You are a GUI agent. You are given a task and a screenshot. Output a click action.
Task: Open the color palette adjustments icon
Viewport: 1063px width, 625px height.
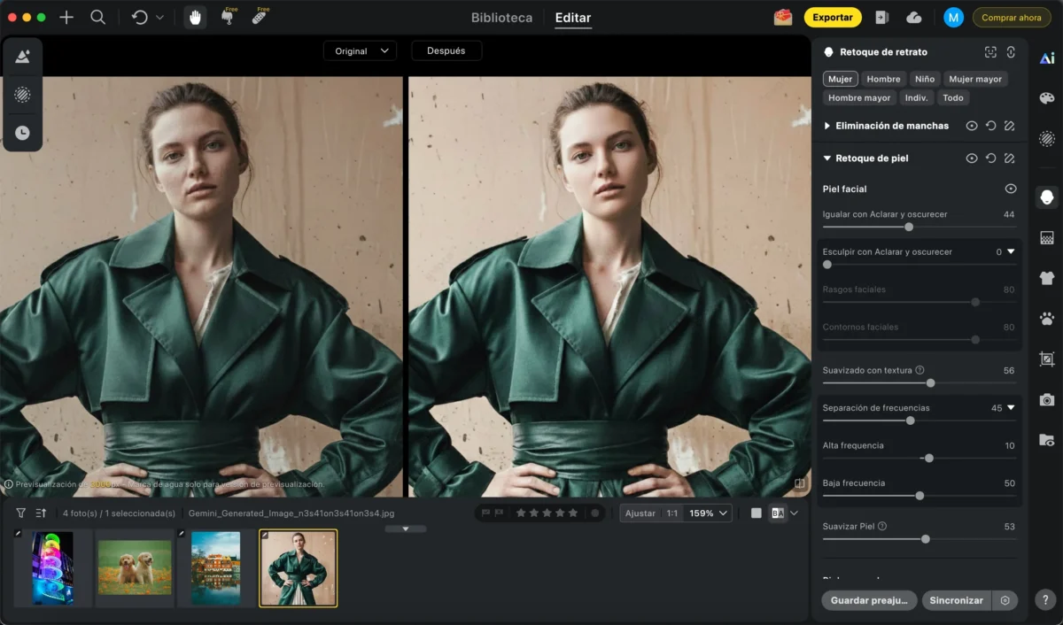(1047, 98)
